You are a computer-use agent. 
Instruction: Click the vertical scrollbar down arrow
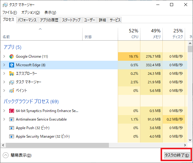click(x=190, y=140)
